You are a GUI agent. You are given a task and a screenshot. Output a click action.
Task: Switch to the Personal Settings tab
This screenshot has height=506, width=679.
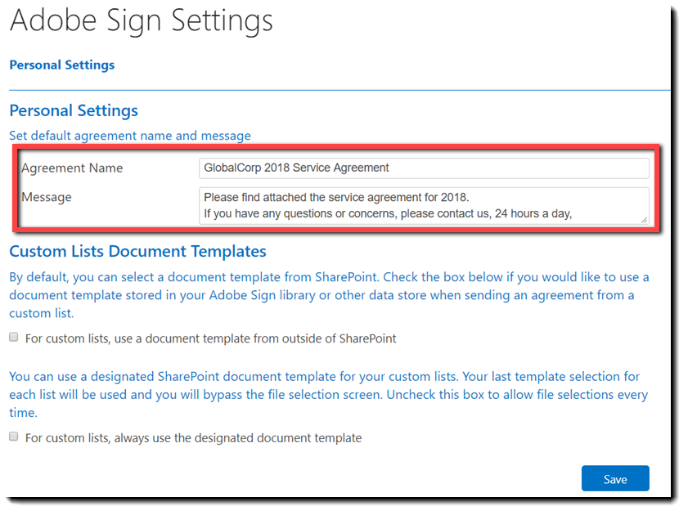pyautogui.click(x=62, y=65)
